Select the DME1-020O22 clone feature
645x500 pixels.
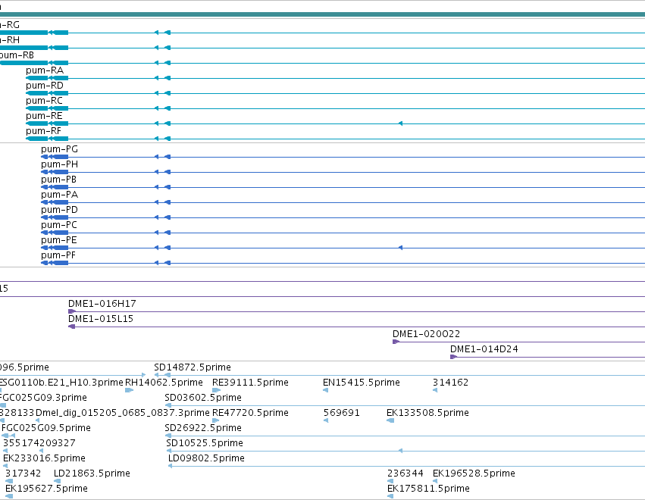426,334
